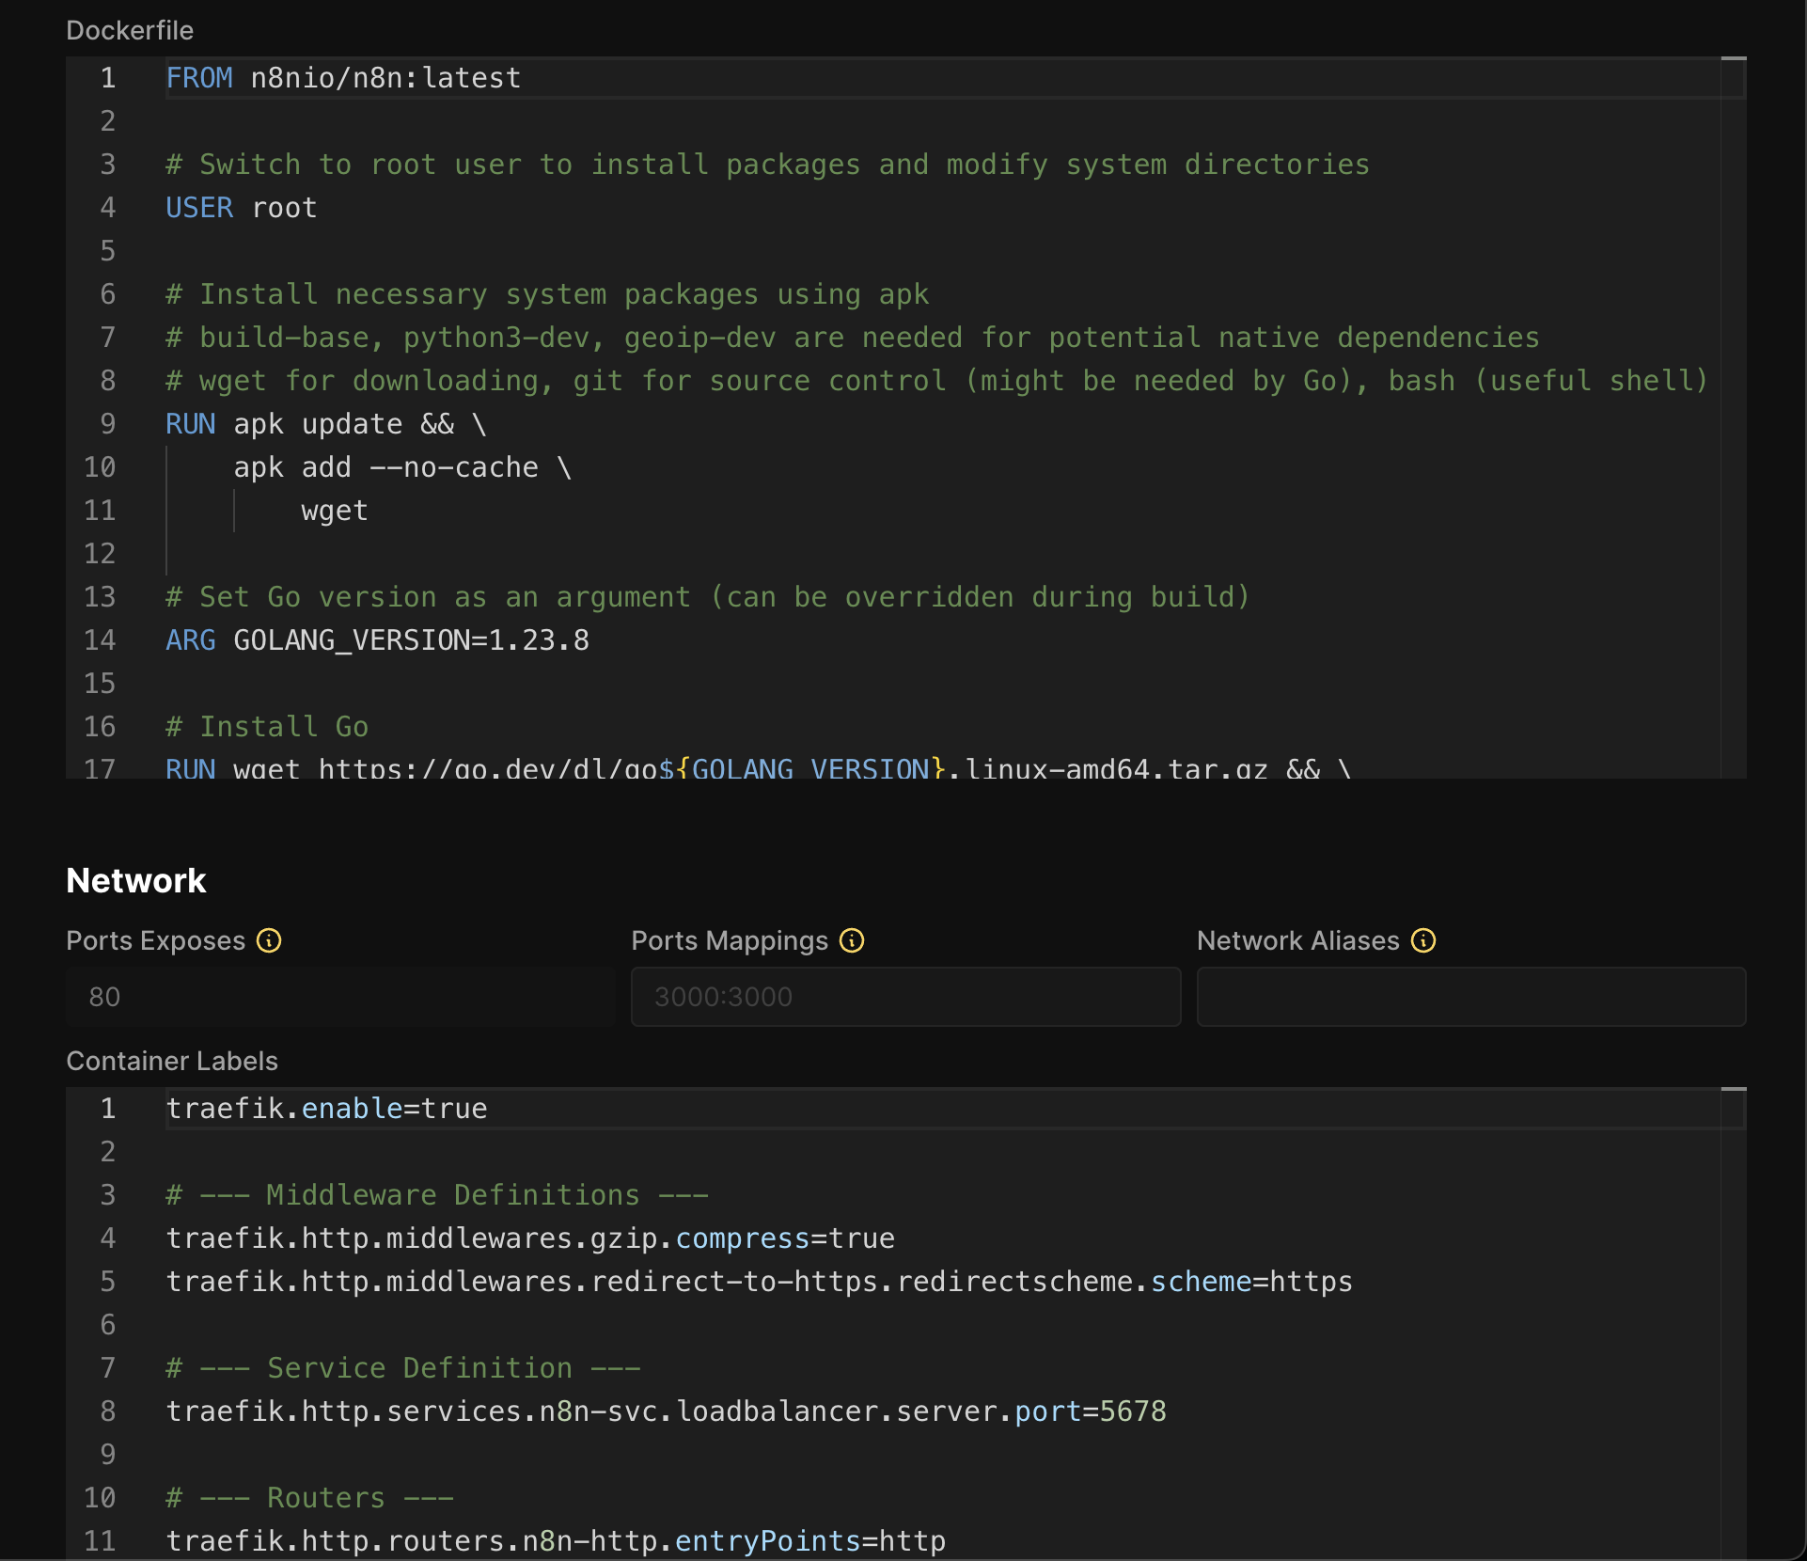Click the 'traefik.enable=true' label line
This screenshot has width=1807, height=1561.
click(x=326, y=1109)
